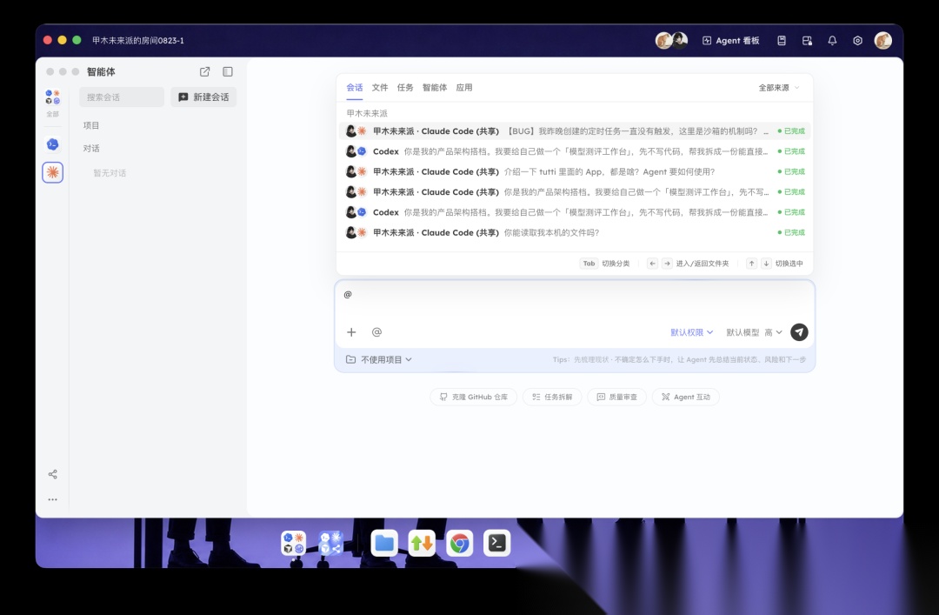Click the 质量审查 suggestion chip
This screenshot has height=615, width=939.
pyautogui.click(x=616, y=397)
